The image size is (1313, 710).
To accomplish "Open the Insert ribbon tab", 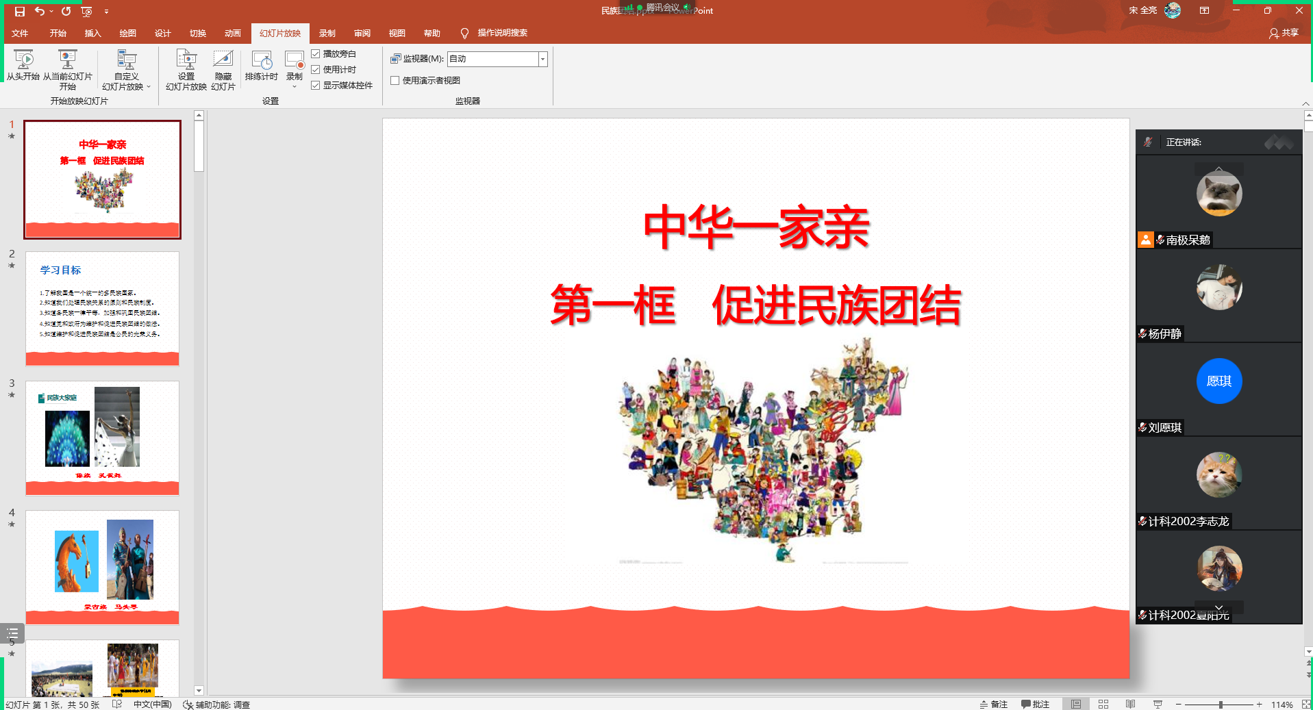I will click(92, 33).
